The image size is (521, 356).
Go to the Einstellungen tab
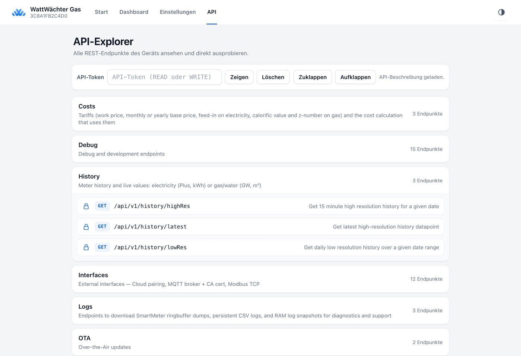178,12
